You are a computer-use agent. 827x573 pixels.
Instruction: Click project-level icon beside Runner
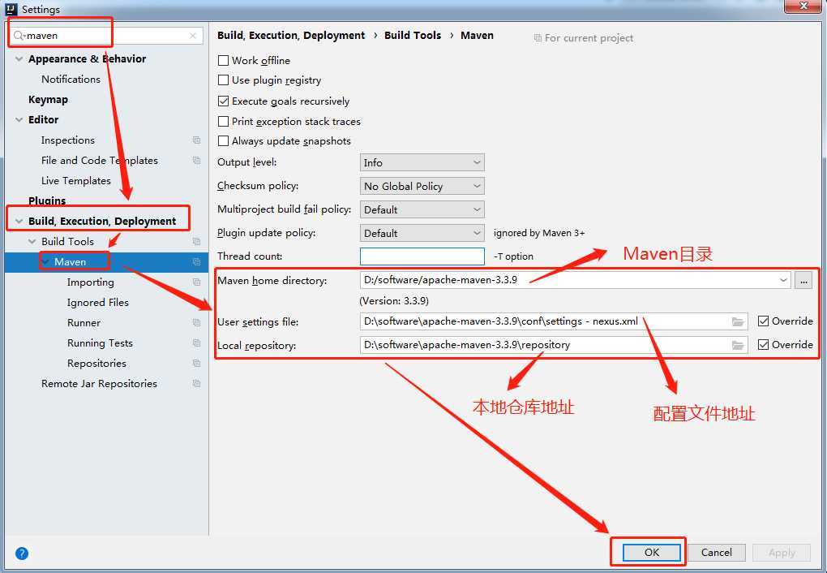coord(197,323)
